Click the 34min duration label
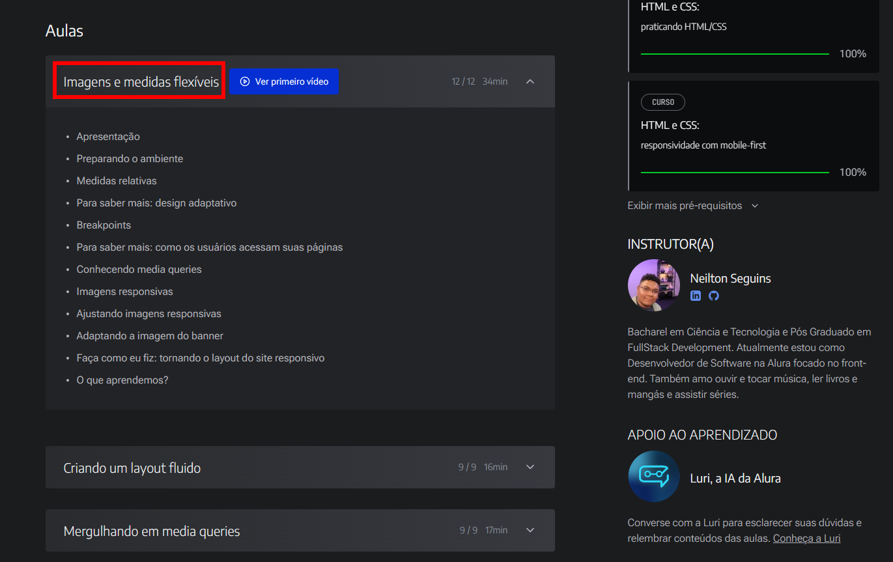The height and width of the screenshot is (562, 893). 495,81
